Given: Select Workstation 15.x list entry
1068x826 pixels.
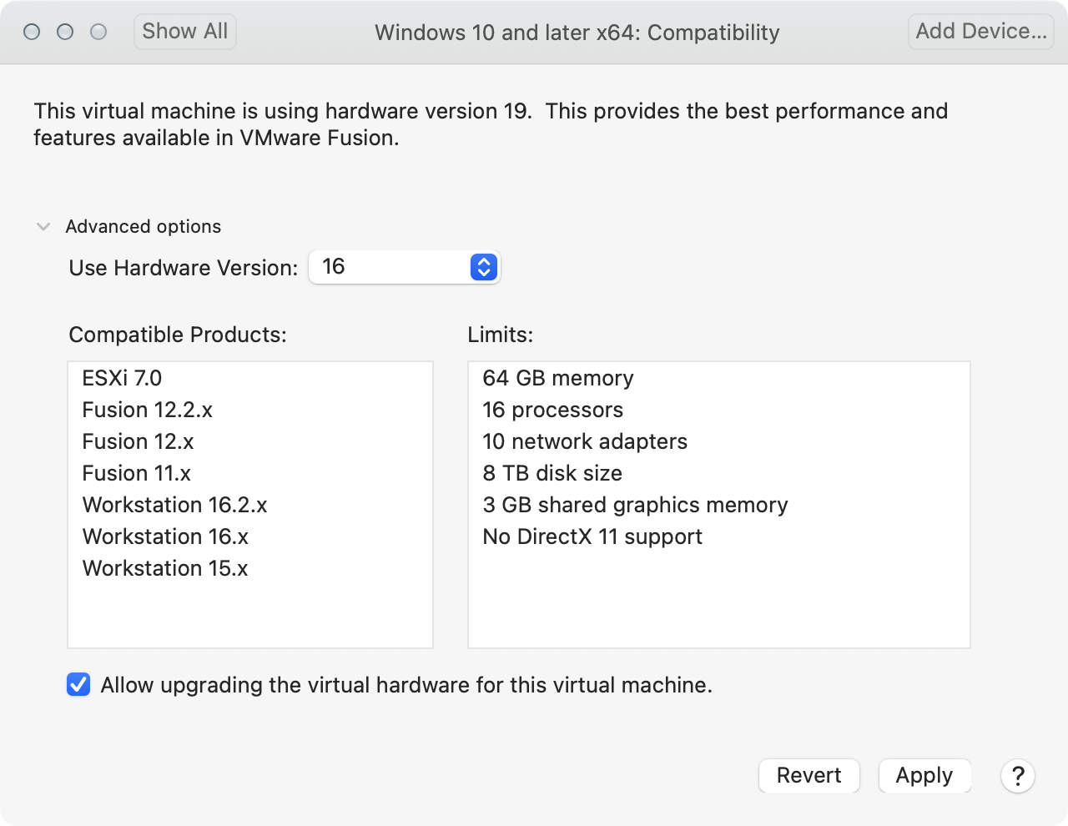Looking at the screenshot, I should (165, 568).
